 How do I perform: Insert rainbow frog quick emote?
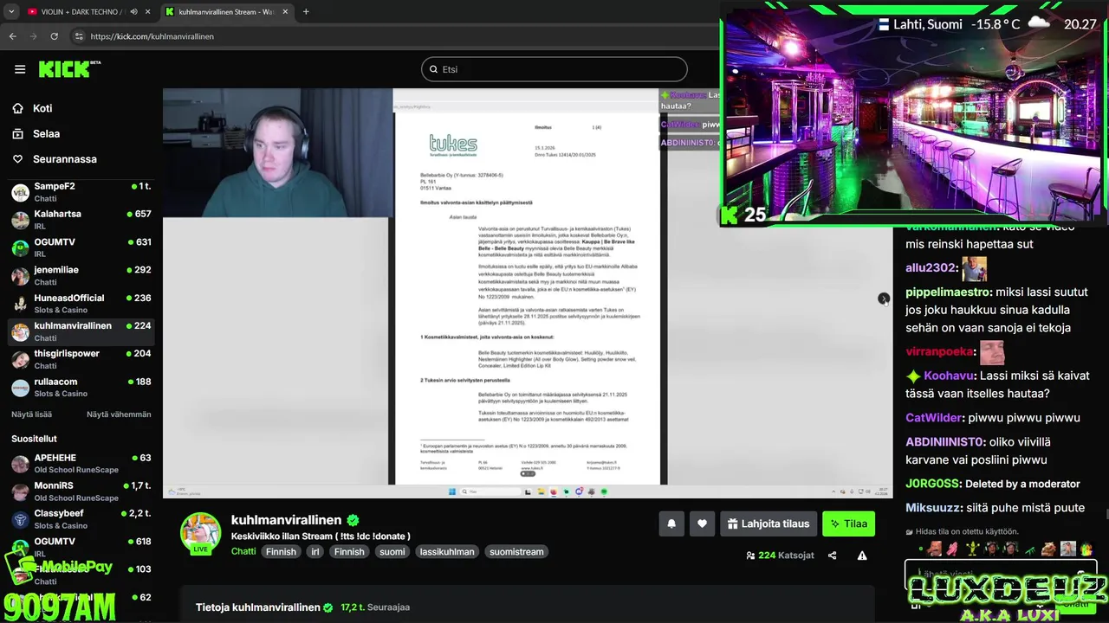[1086, 549]
